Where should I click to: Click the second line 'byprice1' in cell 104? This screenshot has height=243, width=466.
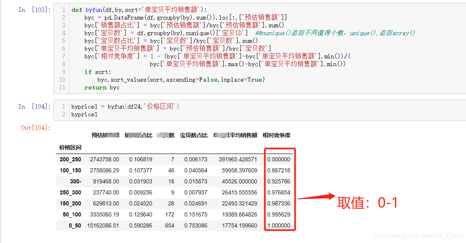[x=85, y=114]
